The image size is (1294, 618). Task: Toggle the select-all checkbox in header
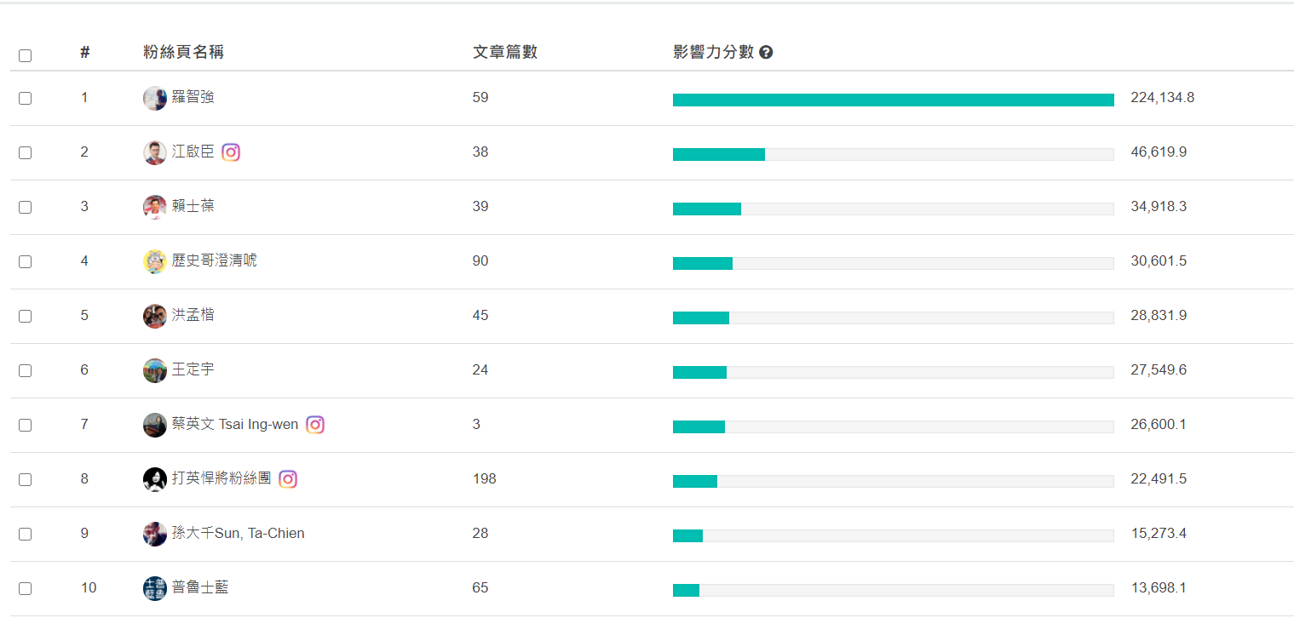(x=25, y=55)
